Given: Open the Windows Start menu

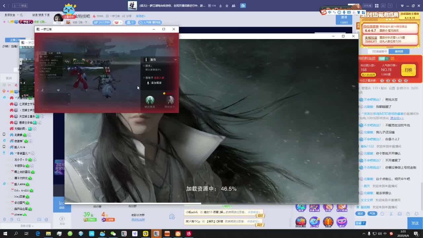Looking at the screenshot, I should click(x=5, y=233).
